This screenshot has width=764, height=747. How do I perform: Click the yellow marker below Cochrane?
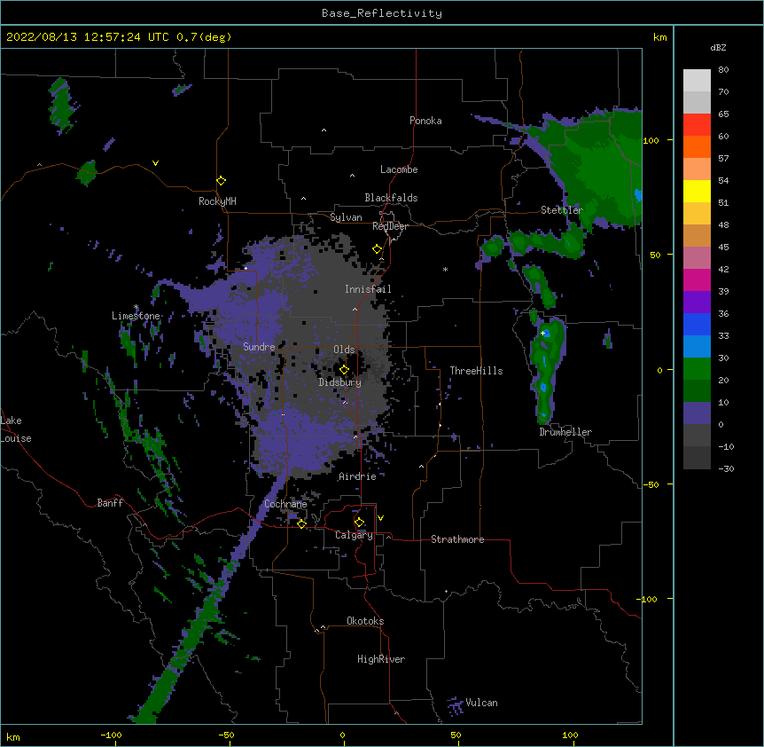(x=301, y=523)
